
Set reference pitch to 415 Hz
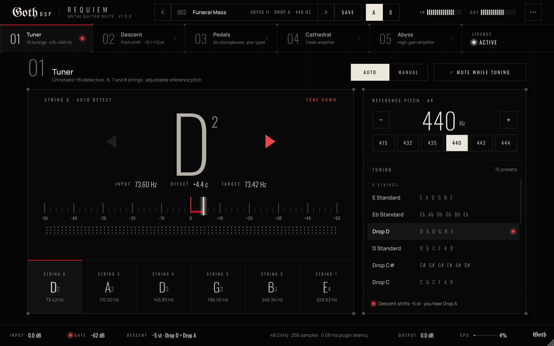(383, 143)
